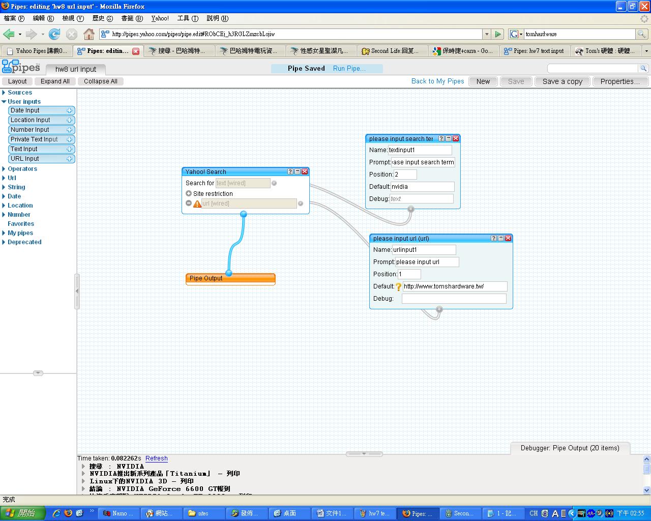The height and width of the screenshot is (521, 651).
Task: Add Private Text Input via plus icon
Action: [x=70, y=139]
